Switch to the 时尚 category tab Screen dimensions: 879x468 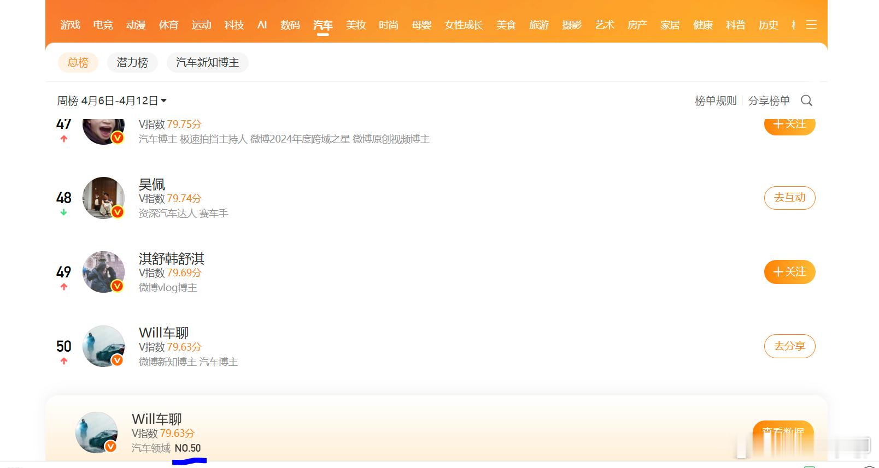389,25
